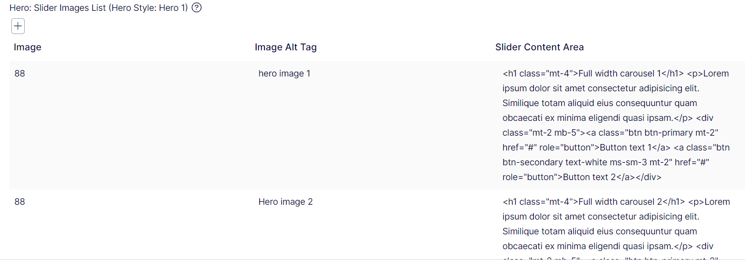Click second row's "Similique totam aliquid" line
745x260 pixels.
[599, 231]
